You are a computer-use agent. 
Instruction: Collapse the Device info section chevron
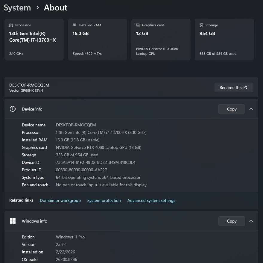click(251, 109)
